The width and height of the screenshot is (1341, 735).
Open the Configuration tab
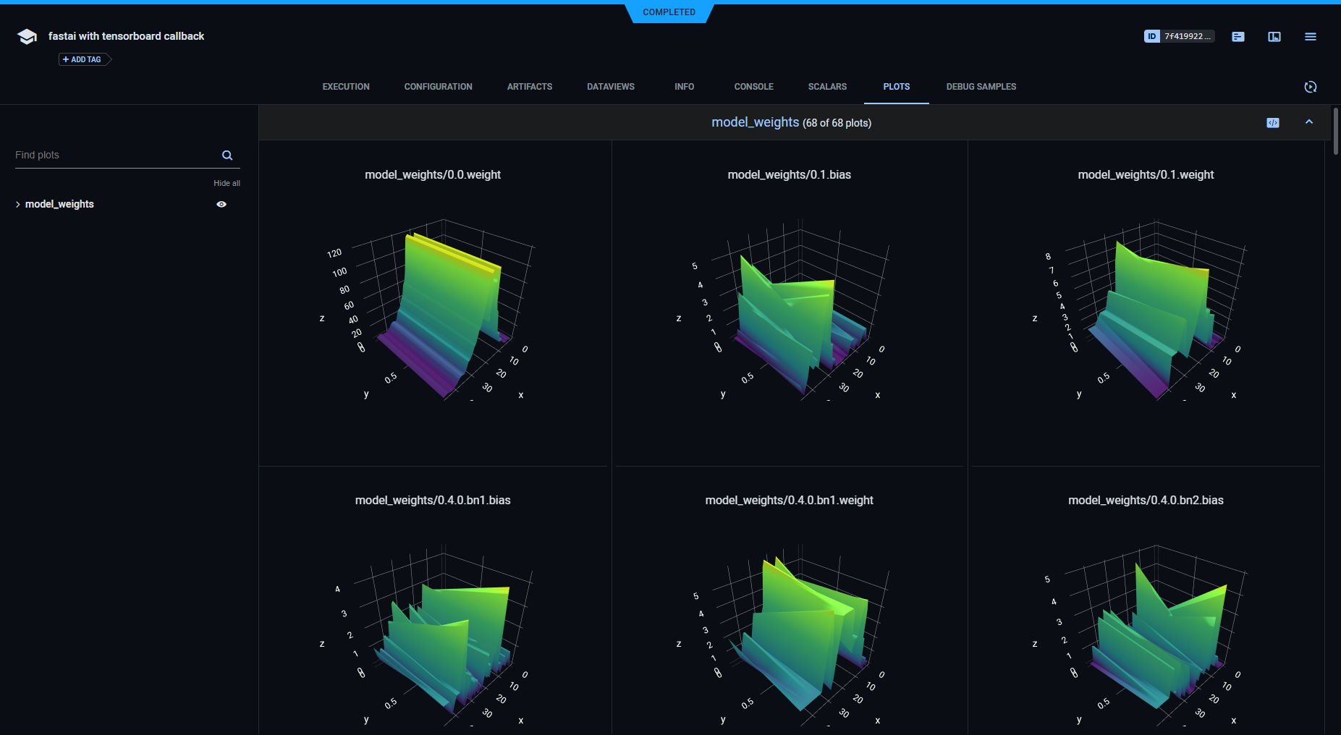(x=438, y=87)
